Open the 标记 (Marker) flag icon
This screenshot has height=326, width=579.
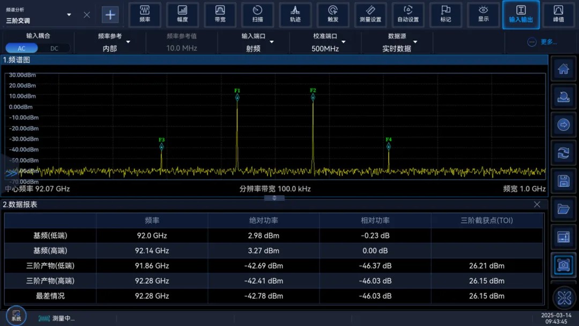(x=446, y=14)
